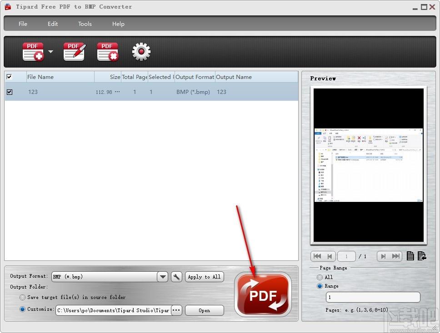Open the Preferences gear icon
The height and width of the screenshot is (333, 440).
pos(141,52)
